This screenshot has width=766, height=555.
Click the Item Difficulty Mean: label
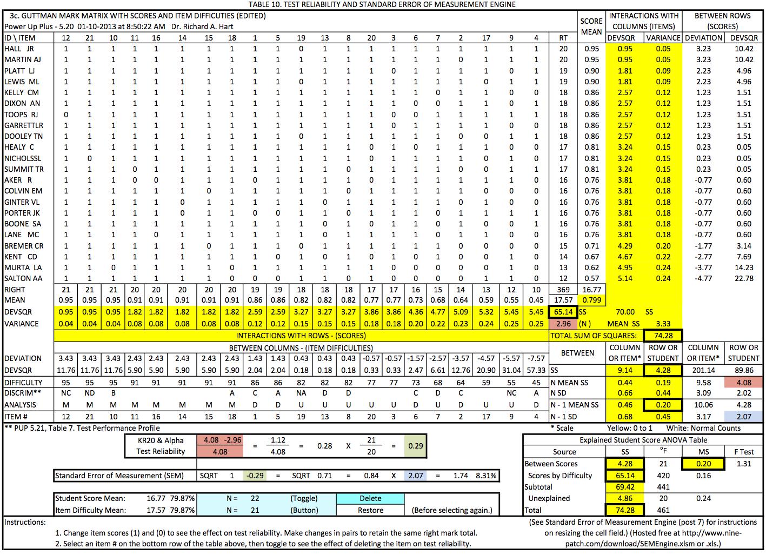coord(91,510)
